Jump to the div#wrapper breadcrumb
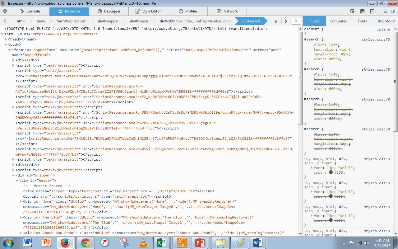 point(108,21)
